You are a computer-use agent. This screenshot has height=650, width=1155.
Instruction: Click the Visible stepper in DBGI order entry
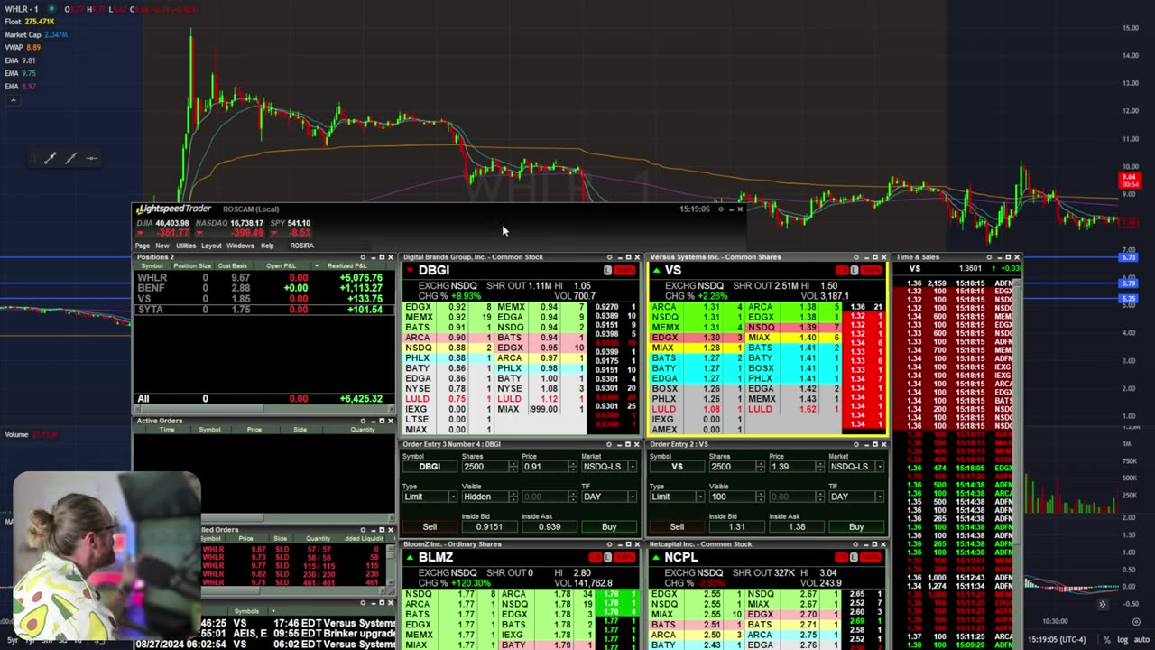pos(513,497)
